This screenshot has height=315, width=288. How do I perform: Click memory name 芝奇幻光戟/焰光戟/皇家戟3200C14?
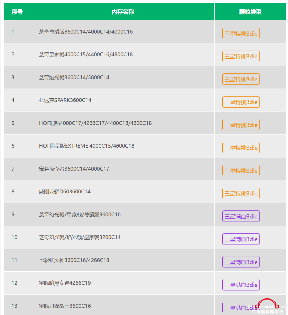(x=80, y=237)
